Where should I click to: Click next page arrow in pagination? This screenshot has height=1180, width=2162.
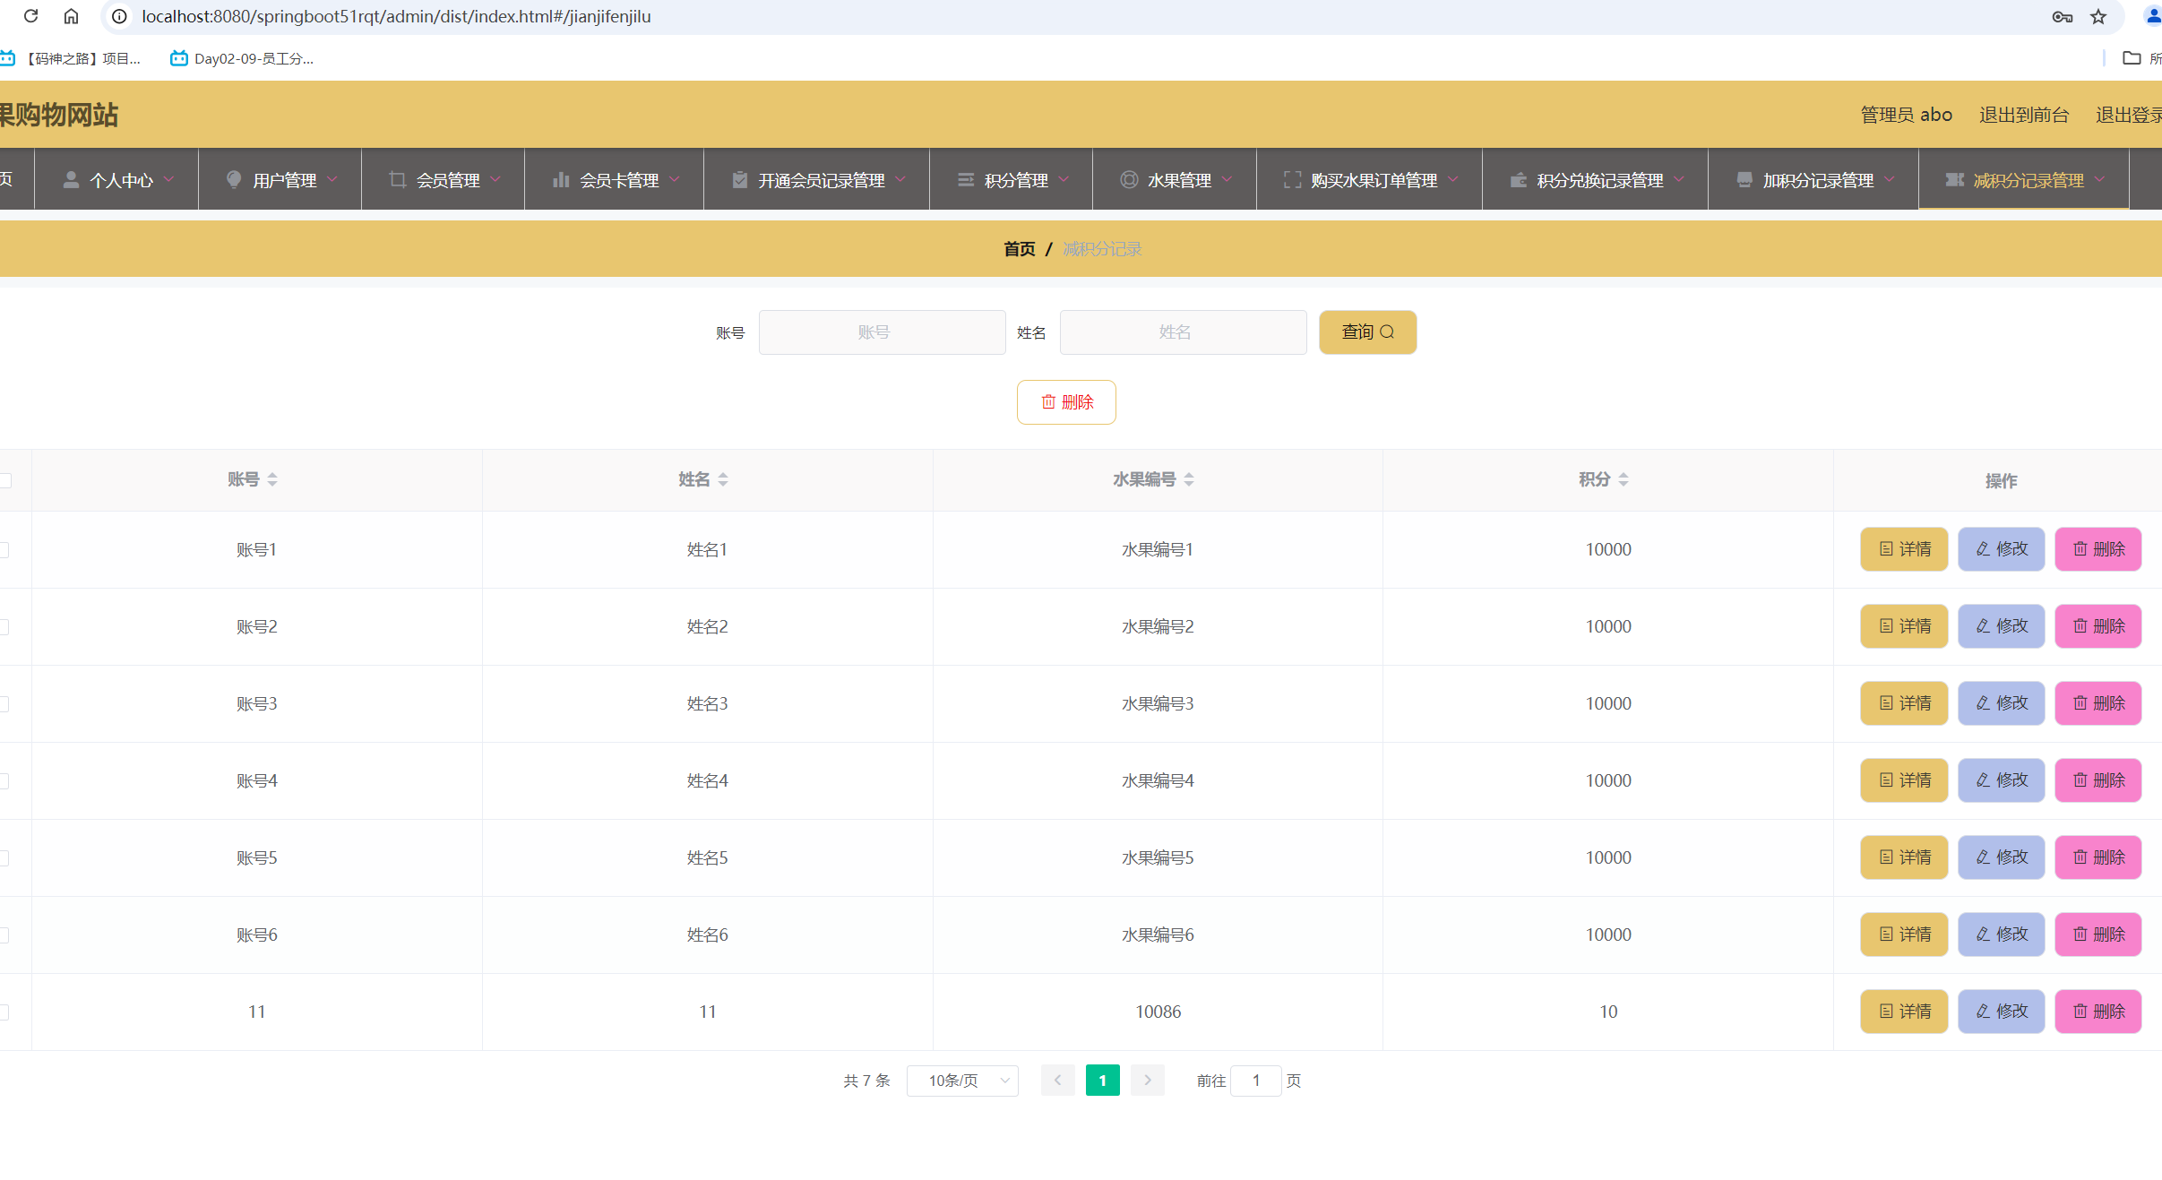1147,1081
